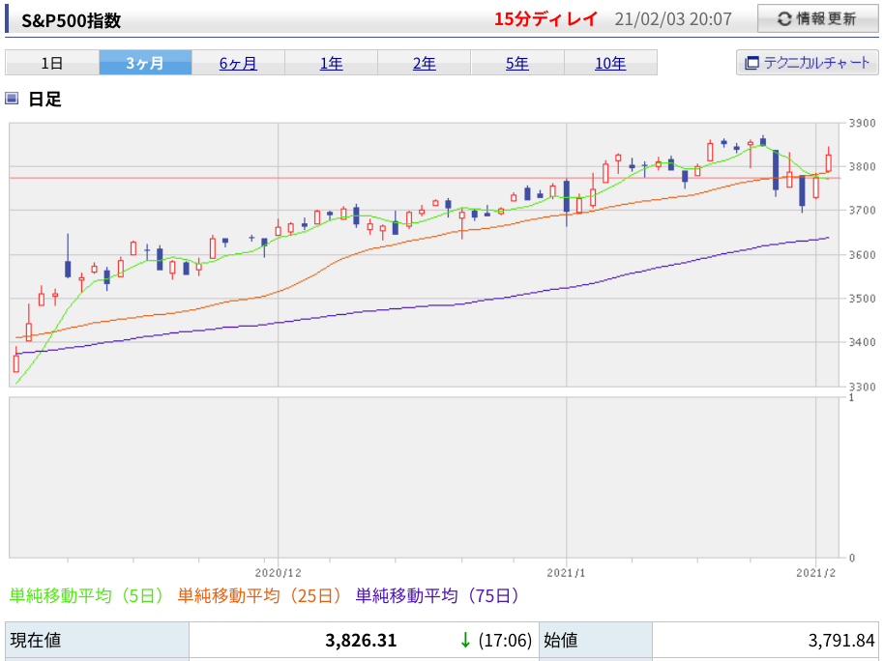The width and height of the screenshot is (884, 661).
Task: Click the window icon on テクニカルチャート
Action: click(x=751, y=63)
